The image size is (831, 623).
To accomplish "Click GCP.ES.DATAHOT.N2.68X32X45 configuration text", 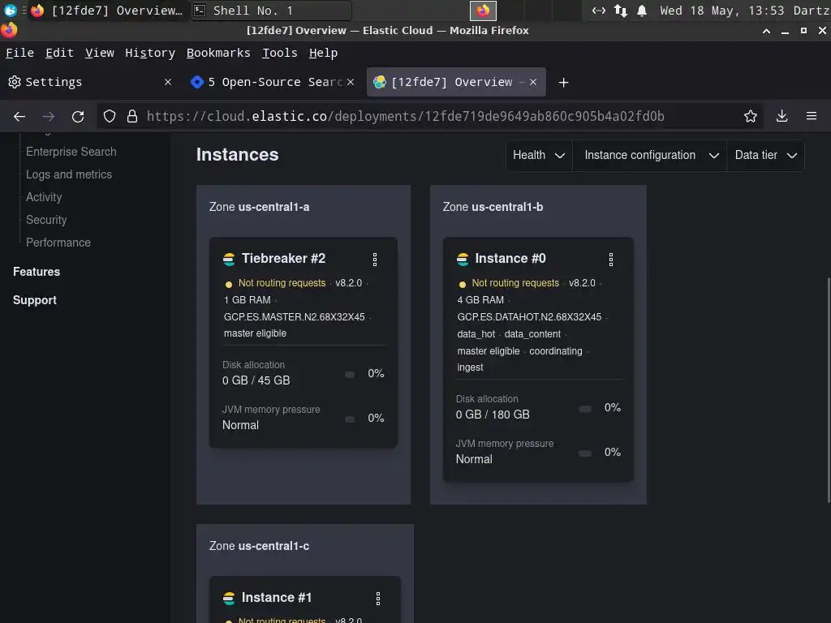I will tap(529, 317).
